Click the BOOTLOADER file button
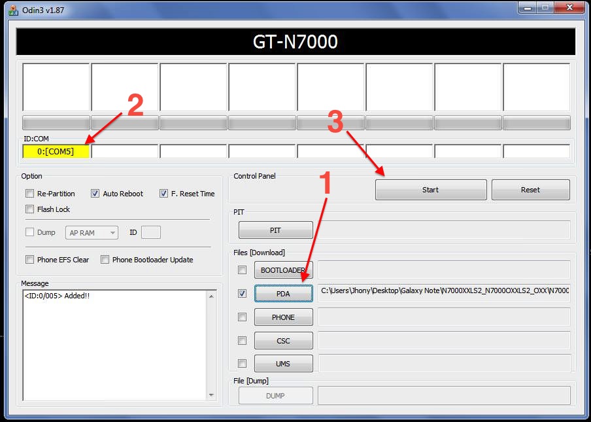 point(282,270)
